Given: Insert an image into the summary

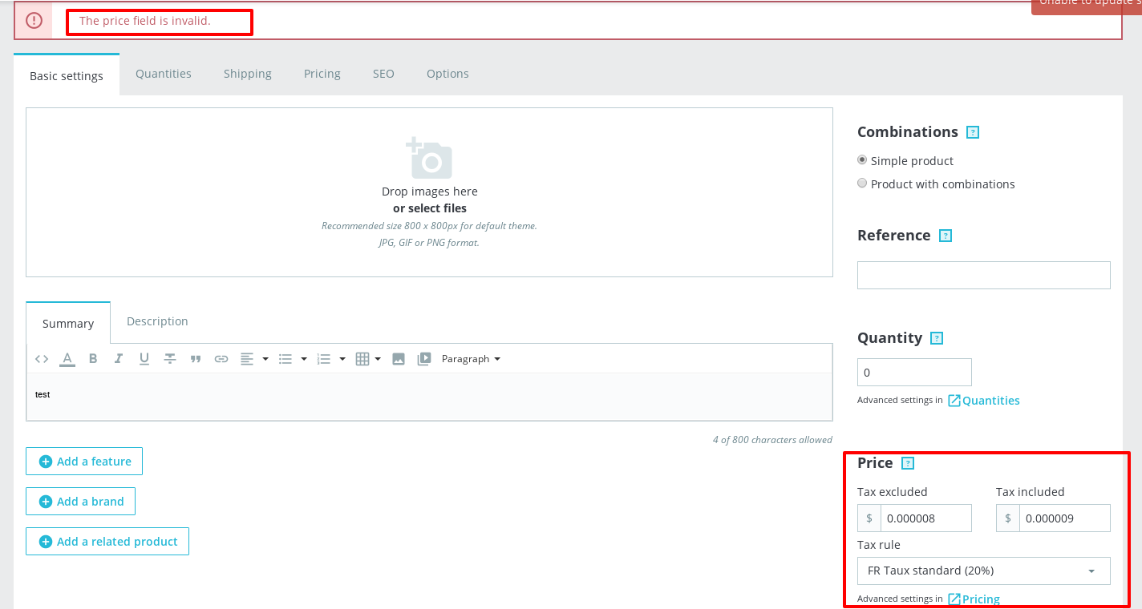Looking at the screenshot, I should 399,359.
